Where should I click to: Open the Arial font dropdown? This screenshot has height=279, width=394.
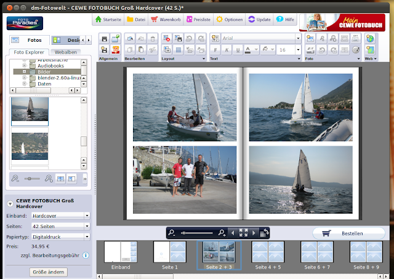click(298, 38)
